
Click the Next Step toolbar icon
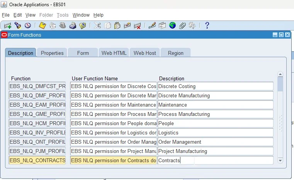53,25
